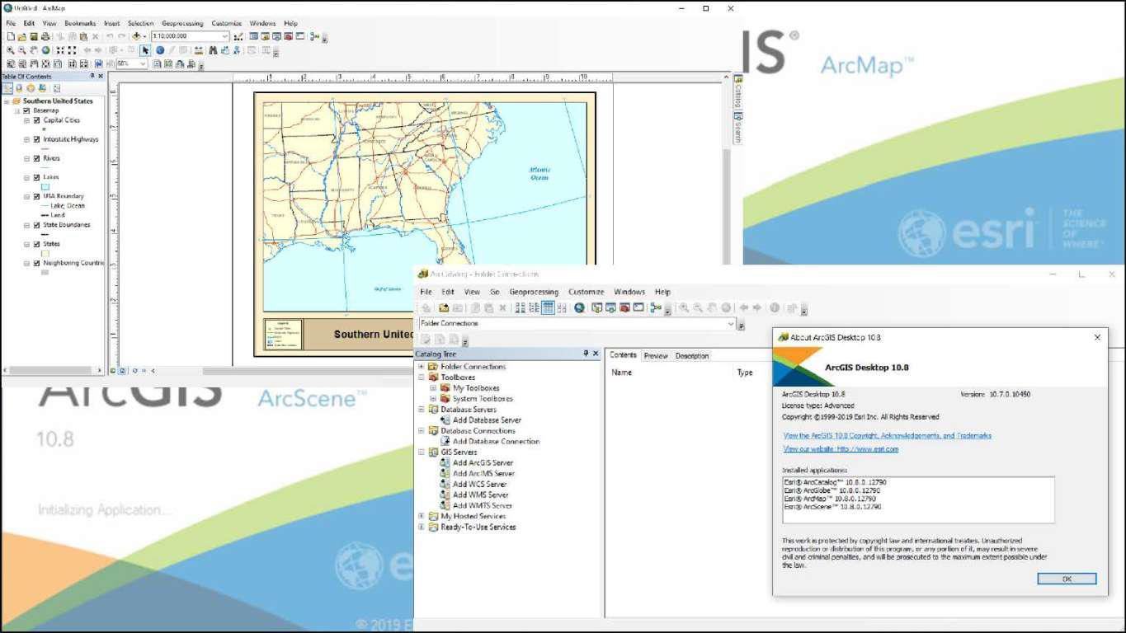Open the Folder Connections location dropdown
Image resolution: width=1126 pixels, height=633 pixels.
tap(730, 323)
